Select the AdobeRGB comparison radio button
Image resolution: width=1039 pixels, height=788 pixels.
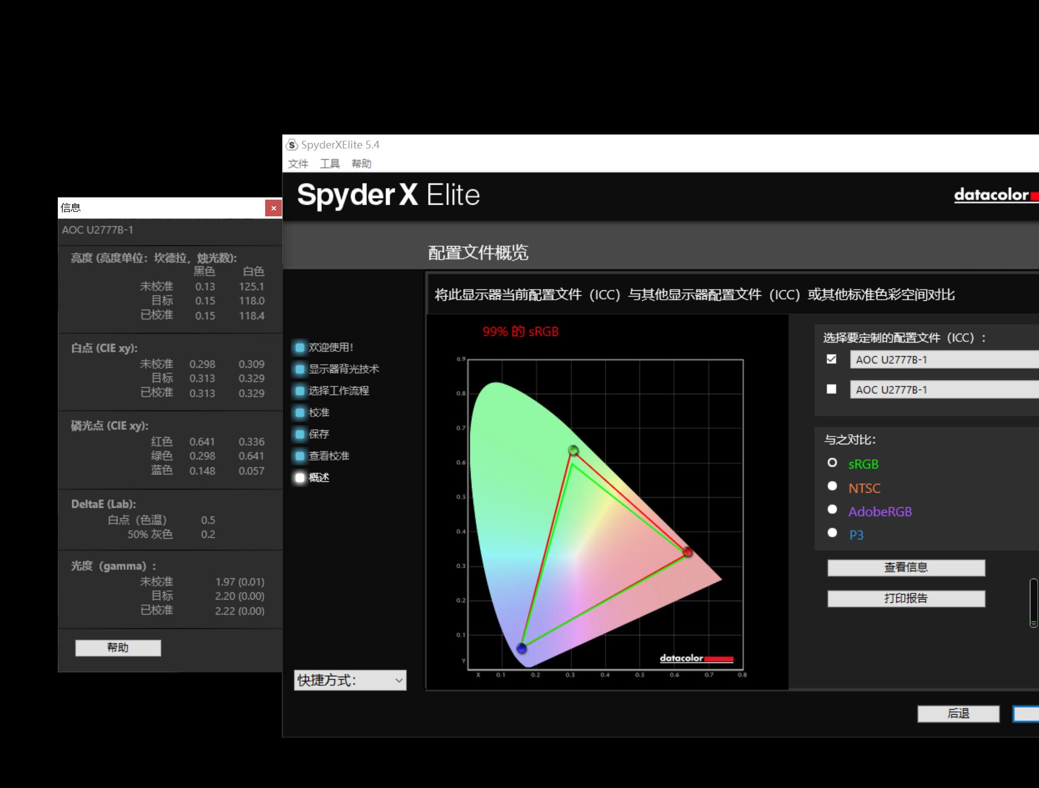tap(832, 509)
